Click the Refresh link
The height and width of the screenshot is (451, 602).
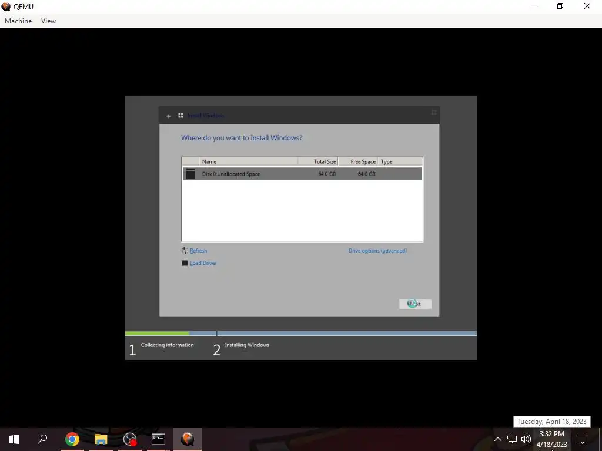click(199, 251)
